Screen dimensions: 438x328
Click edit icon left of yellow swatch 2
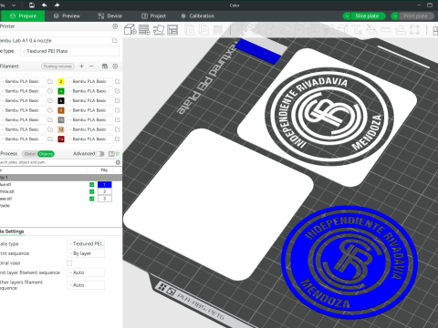click(50, 81)
